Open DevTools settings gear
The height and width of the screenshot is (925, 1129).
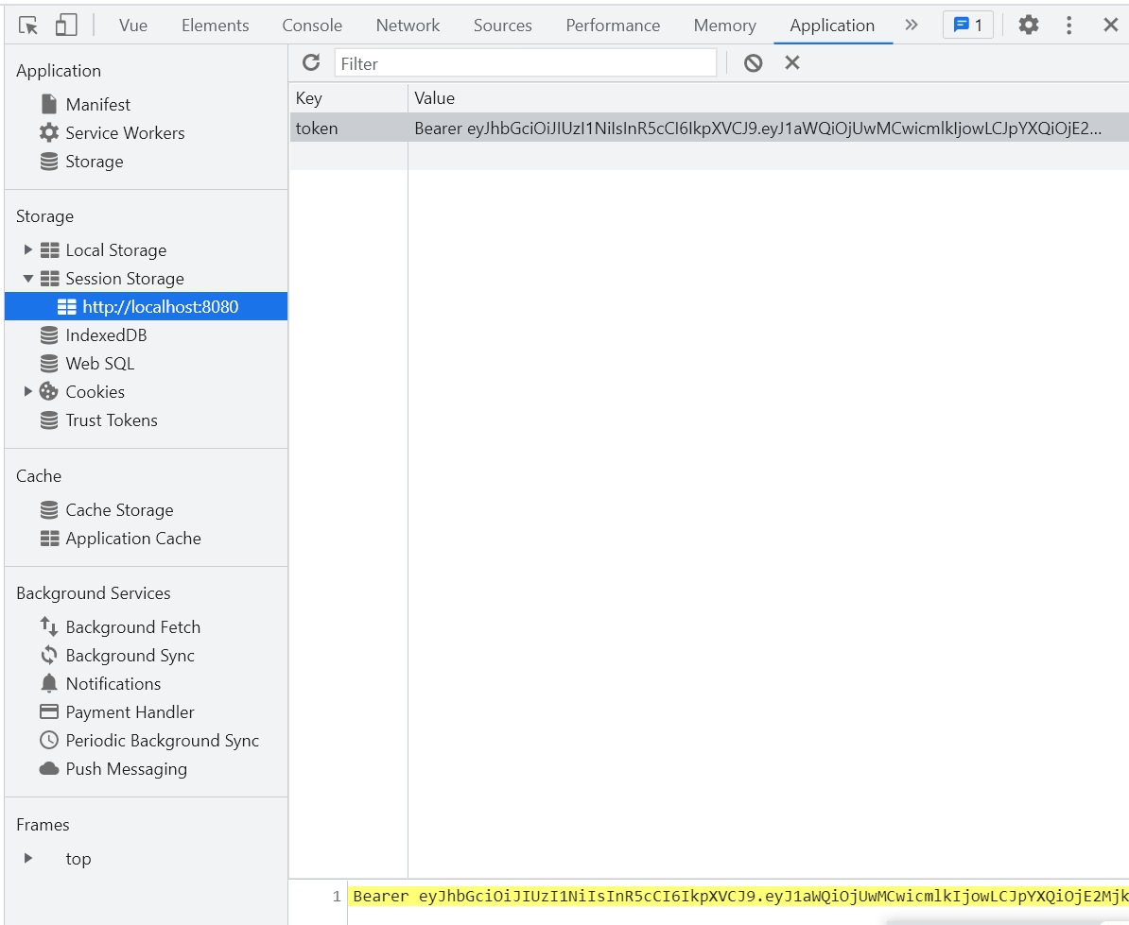coord(1029,26)
